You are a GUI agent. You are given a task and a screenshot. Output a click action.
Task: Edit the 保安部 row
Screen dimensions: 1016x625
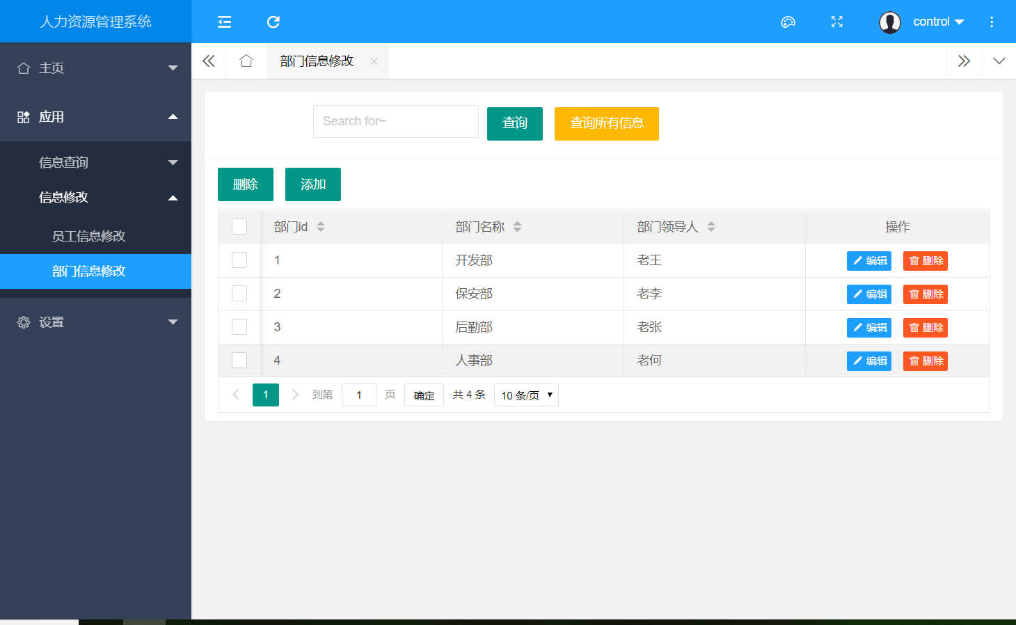coord(869,294)
